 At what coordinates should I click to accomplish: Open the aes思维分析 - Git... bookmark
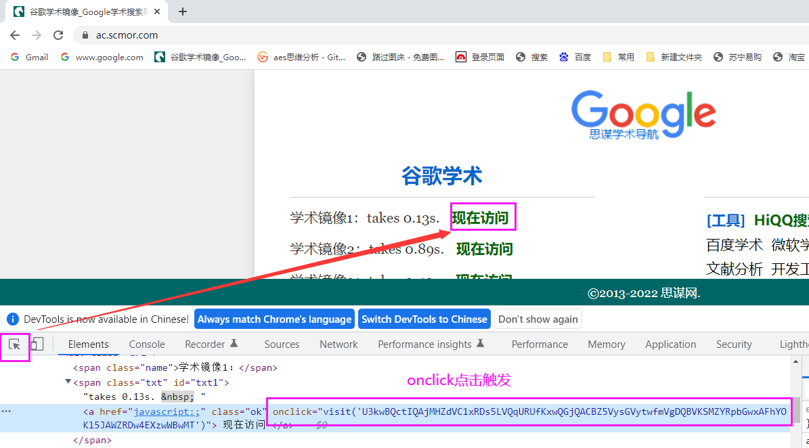pyautogui.click(x=301, y=58)
